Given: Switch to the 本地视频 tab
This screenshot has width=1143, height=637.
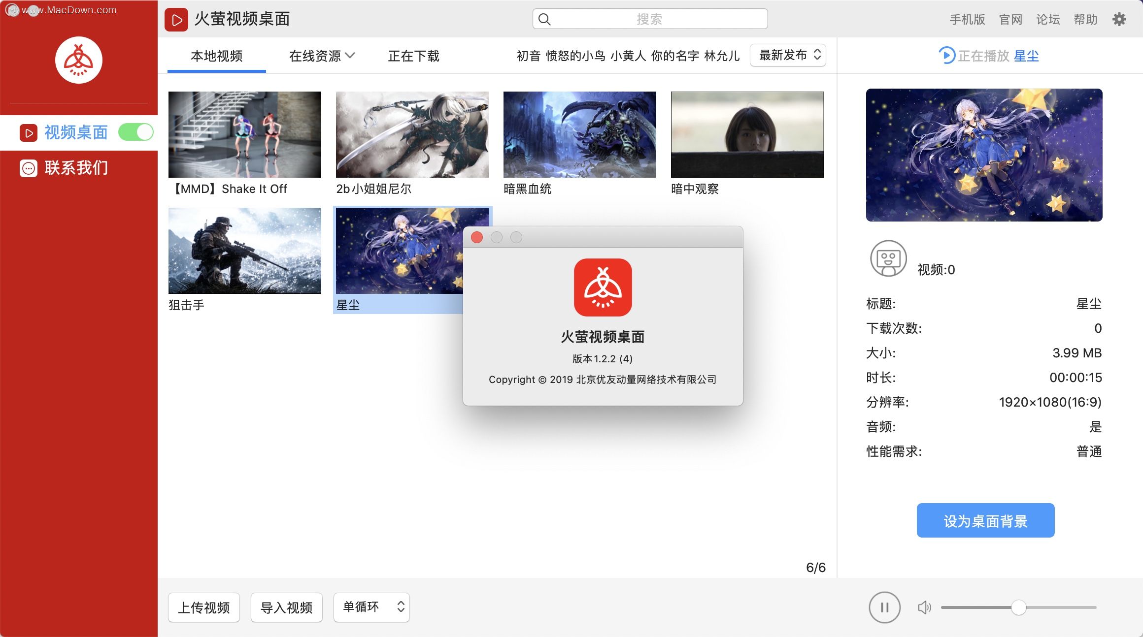Looking at the screenshot, I should pos(217,56).
